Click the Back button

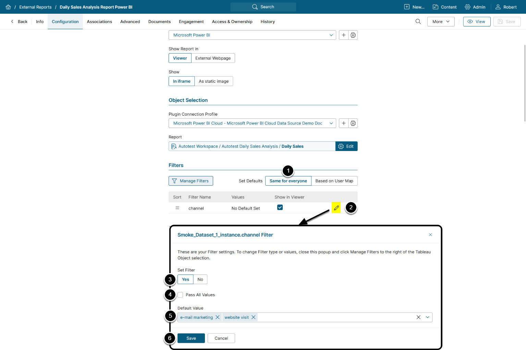(x=19, y=22)
